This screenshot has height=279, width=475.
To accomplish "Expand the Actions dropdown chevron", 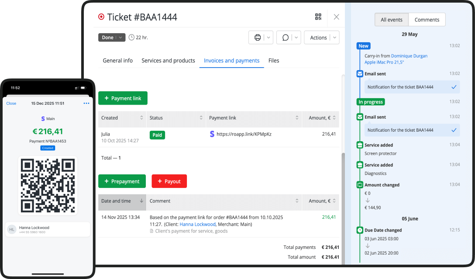I will [x=334, y=37].
